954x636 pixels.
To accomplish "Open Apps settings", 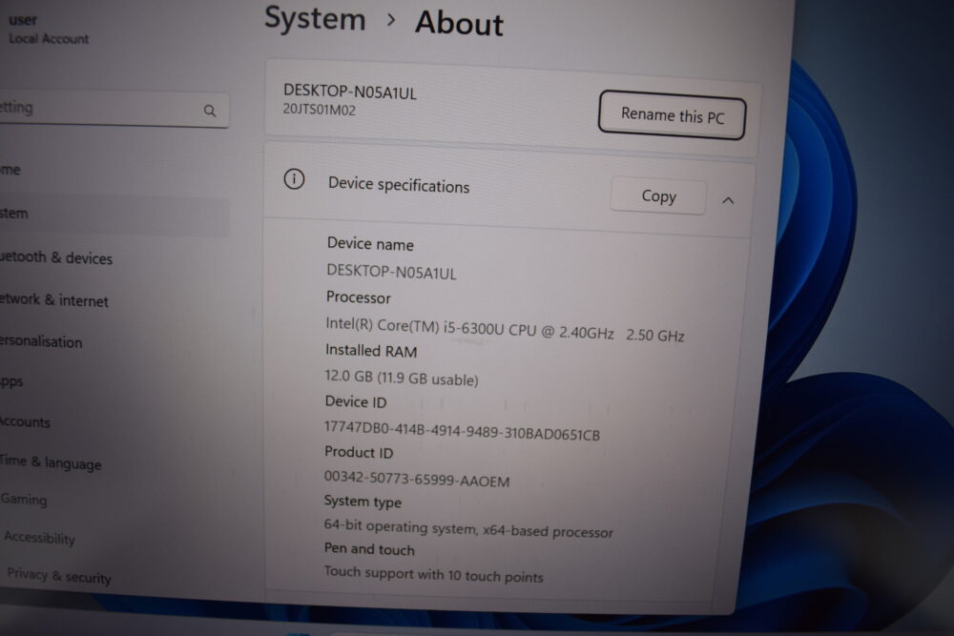I will [11, 381].
